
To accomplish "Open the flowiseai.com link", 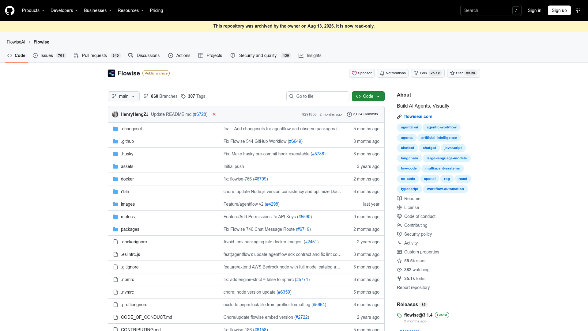I will pyautogui.click(x=418, y=116).
